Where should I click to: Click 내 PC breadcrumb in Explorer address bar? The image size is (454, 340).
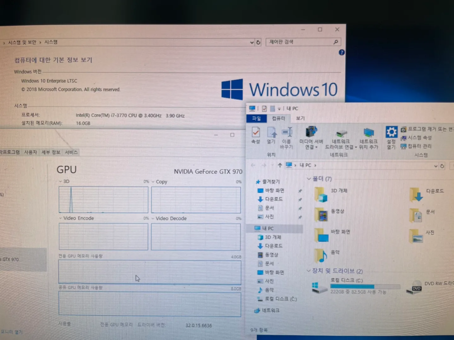click(305, 165)
